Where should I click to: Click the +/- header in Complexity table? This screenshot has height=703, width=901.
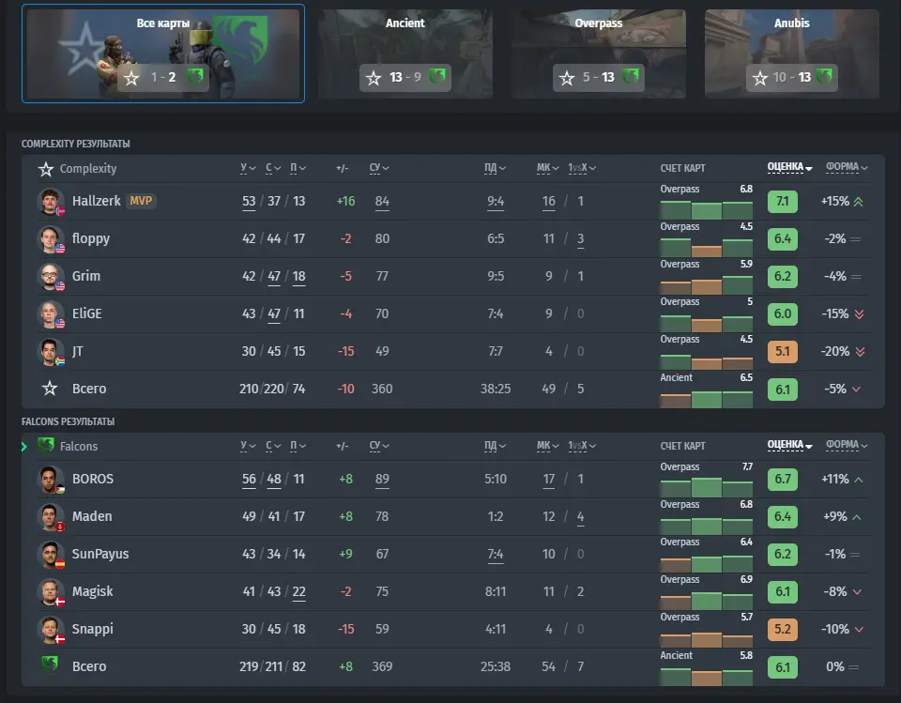pos(342,168)
